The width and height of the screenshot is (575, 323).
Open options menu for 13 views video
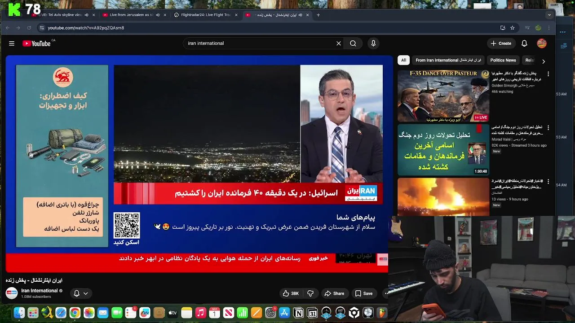coord(548,182)
